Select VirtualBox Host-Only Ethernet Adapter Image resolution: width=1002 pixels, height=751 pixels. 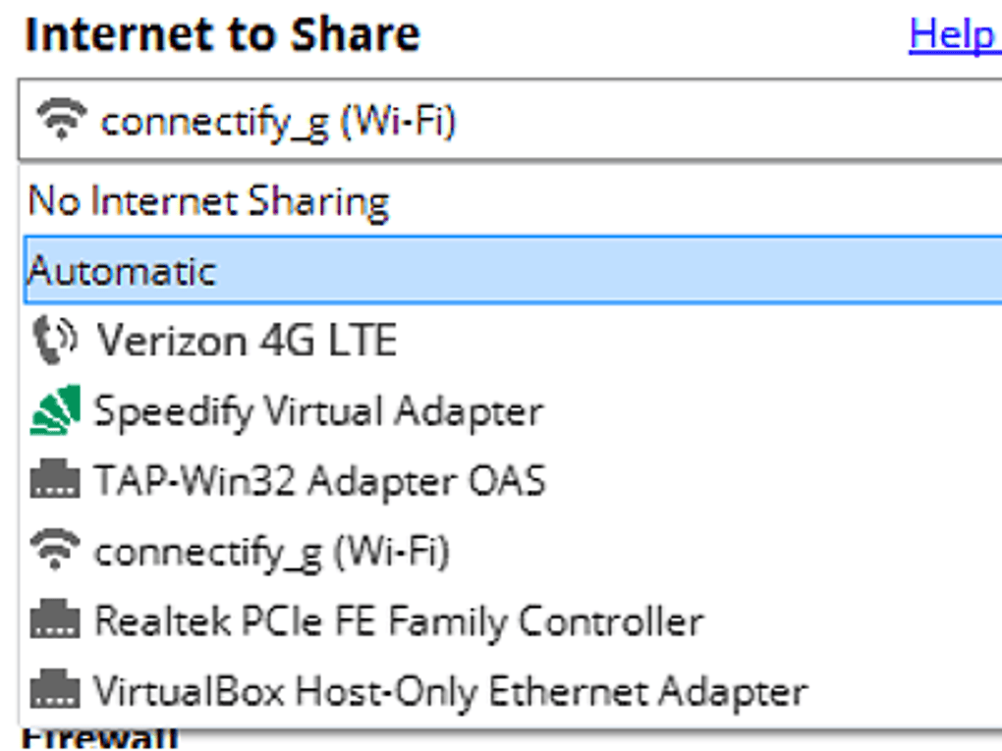click(450, 691)
